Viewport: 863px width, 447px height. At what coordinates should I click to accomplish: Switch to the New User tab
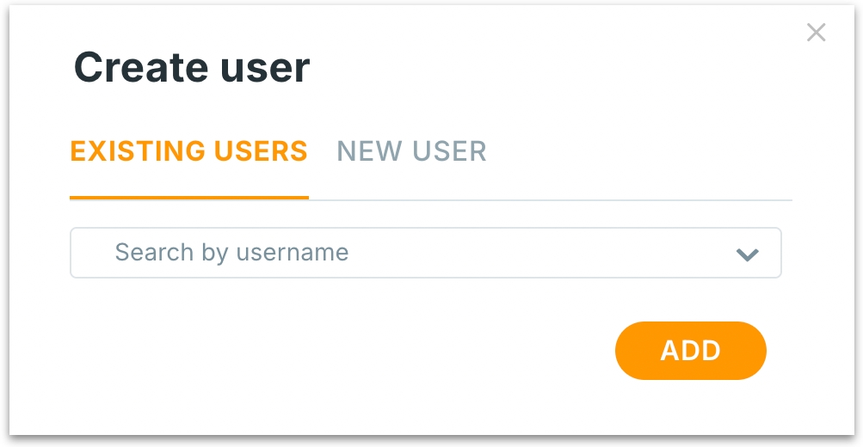[x=411, y=152]
